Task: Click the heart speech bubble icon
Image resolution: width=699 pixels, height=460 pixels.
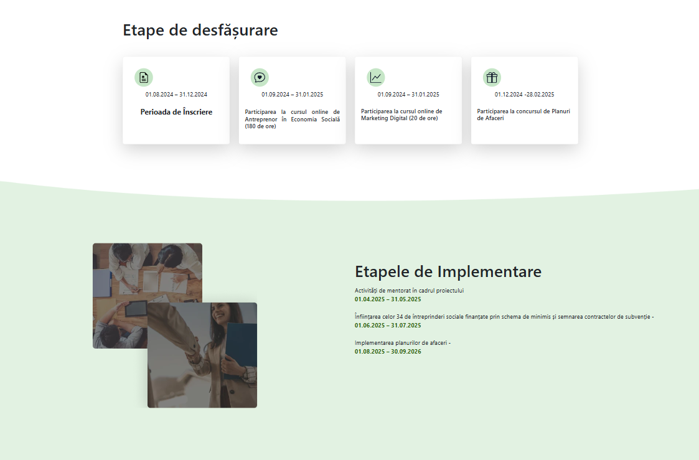Action: pyautogui.click(x=260, y=77)
